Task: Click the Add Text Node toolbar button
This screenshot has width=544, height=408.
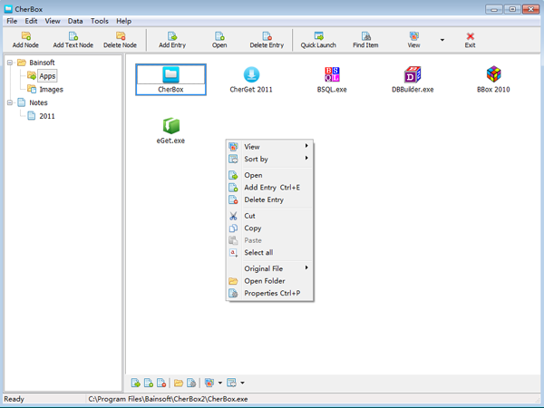Action: click(73, 40)
